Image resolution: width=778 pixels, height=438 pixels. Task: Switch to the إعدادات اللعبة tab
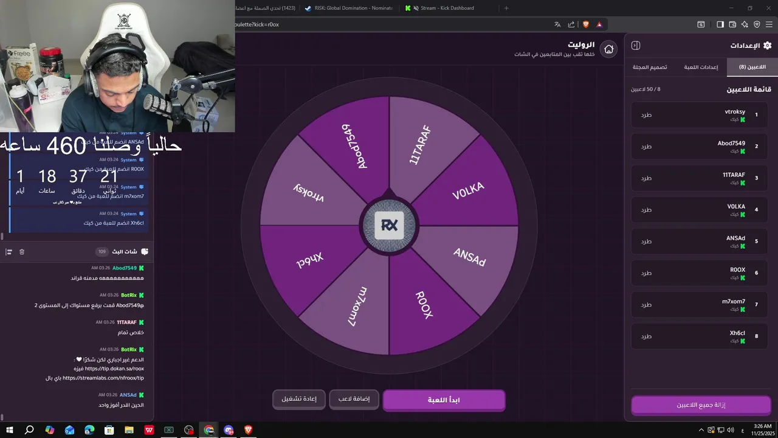pyautogui.click(x=701, y=67)
